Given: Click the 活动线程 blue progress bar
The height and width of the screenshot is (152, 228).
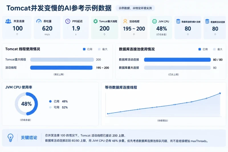Looking at the screenshot, I should 61,68.
